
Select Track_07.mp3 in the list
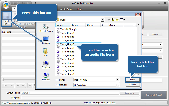(66, 56)
